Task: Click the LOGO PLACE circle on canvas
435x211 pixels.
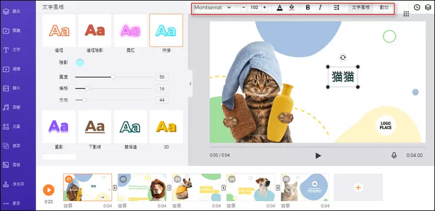Action: (386, 125)
